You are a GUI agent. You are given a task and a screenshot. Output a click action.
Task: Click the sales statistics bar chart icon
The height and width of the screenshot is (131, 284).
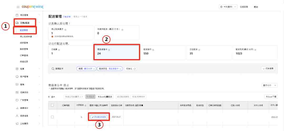[17, 108]
